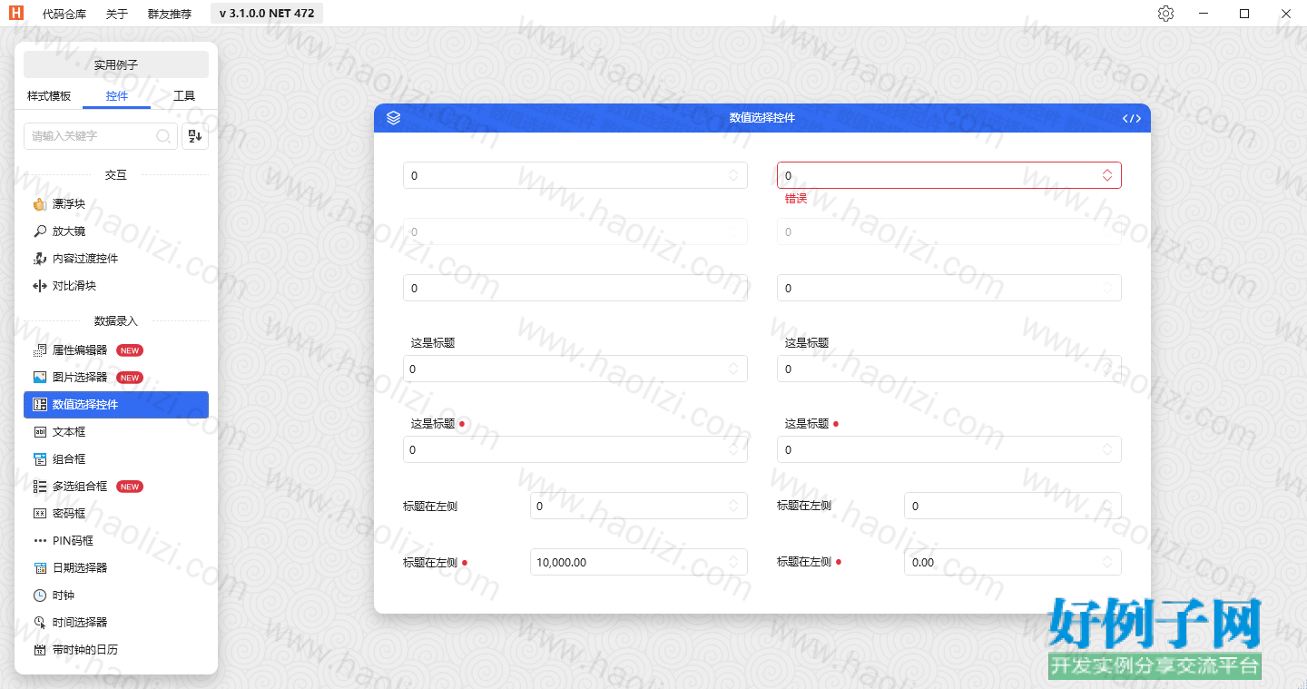
Task: Click the icon beside 密码框
Action: pyautogui.click(x=40, y=514)
